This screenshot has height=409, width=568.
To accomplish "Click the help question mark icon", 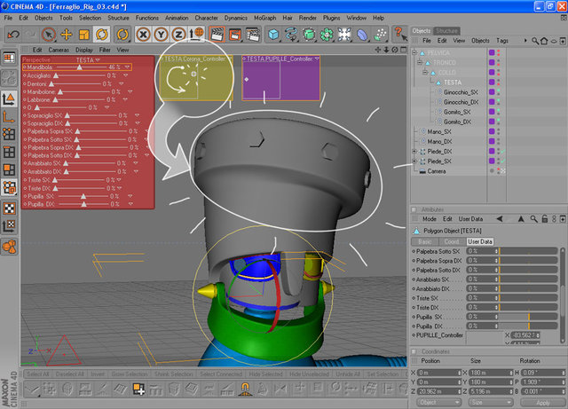I will (399, 34).
